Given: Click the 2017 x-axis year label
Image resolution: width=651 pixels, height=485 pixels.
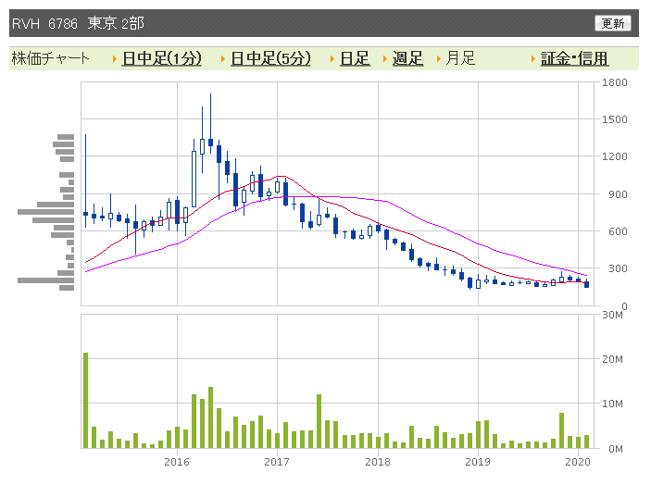Looking at the screenshot, I should tap(277, 462).
